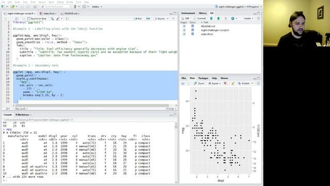Maximize the Plots pane

258,78
